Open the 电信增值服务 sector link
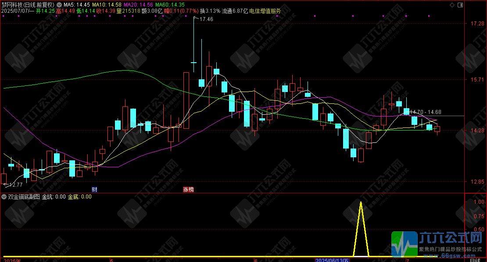Image resolution: width=487 pixels, height=262 pixels. pyautogui.click(x=265, y=11)
